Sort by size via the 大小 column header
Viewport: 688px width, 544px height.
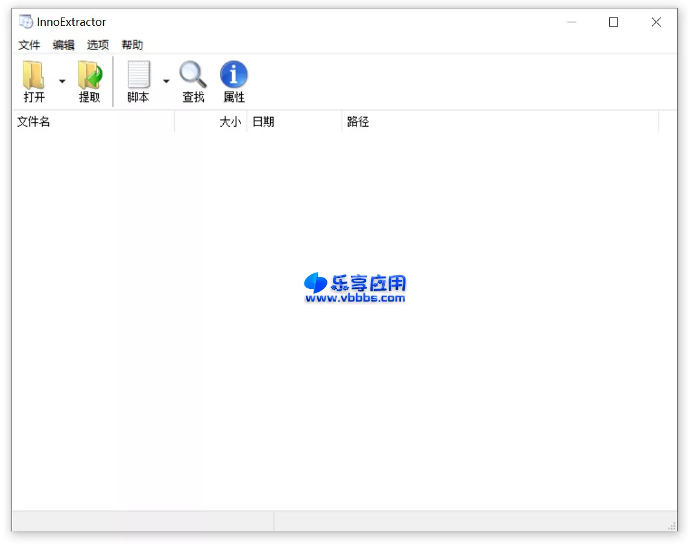click(230, 121)
